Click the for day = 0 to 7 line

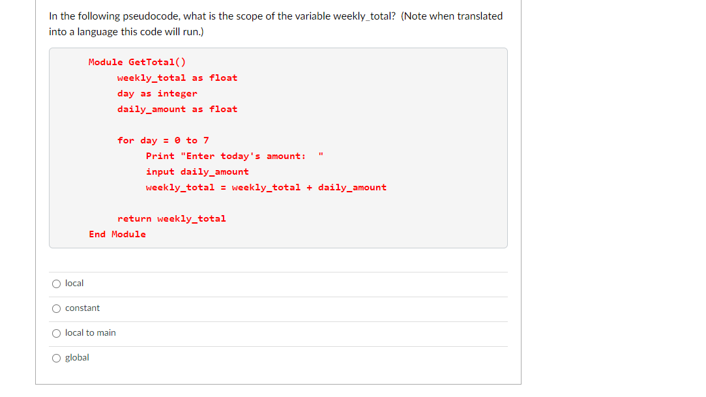163,140
